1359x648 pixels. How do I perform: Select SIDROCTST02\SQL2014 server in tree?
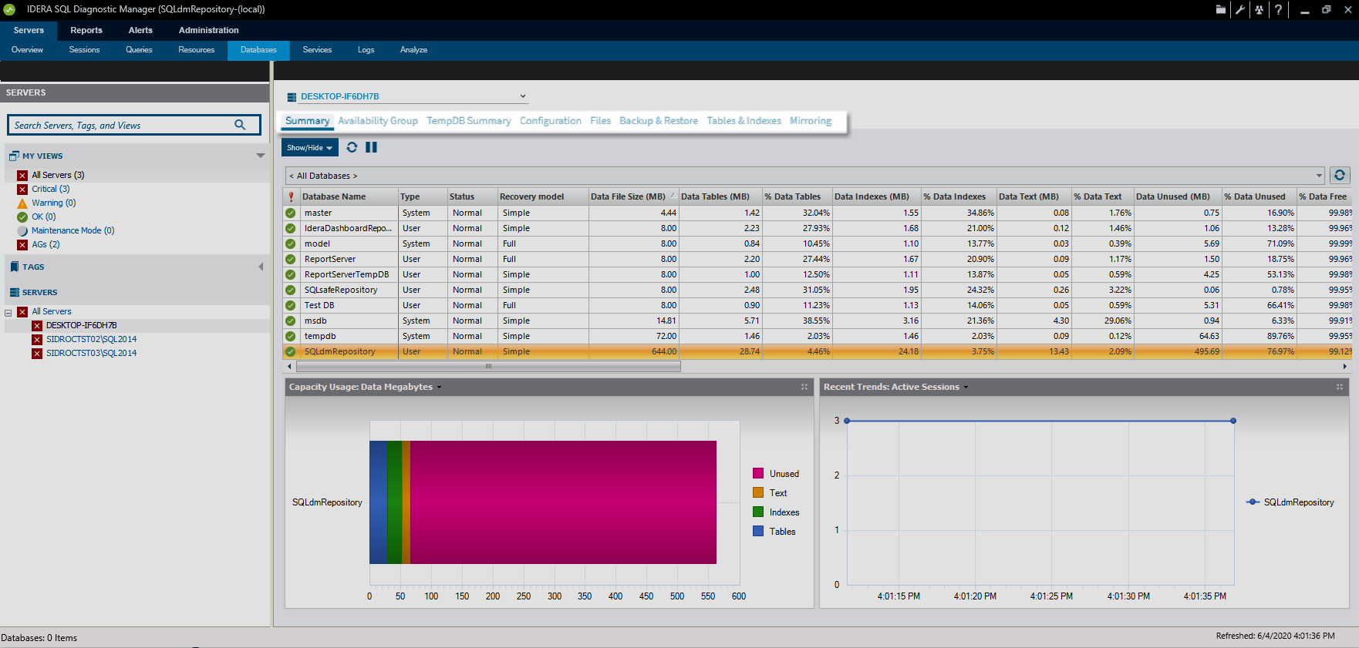coord(91,339)
